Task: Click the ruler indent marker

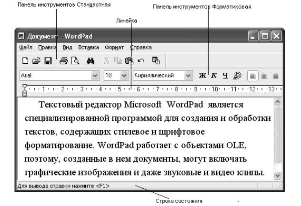Action: coord(25,90)
